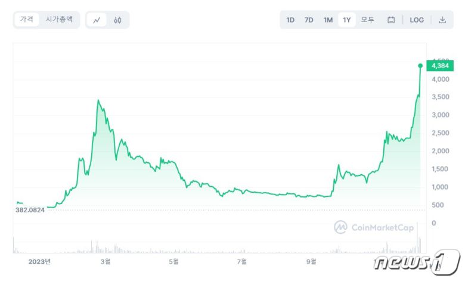
Task: Click the news1 logo
Action: tap(417, 262)
